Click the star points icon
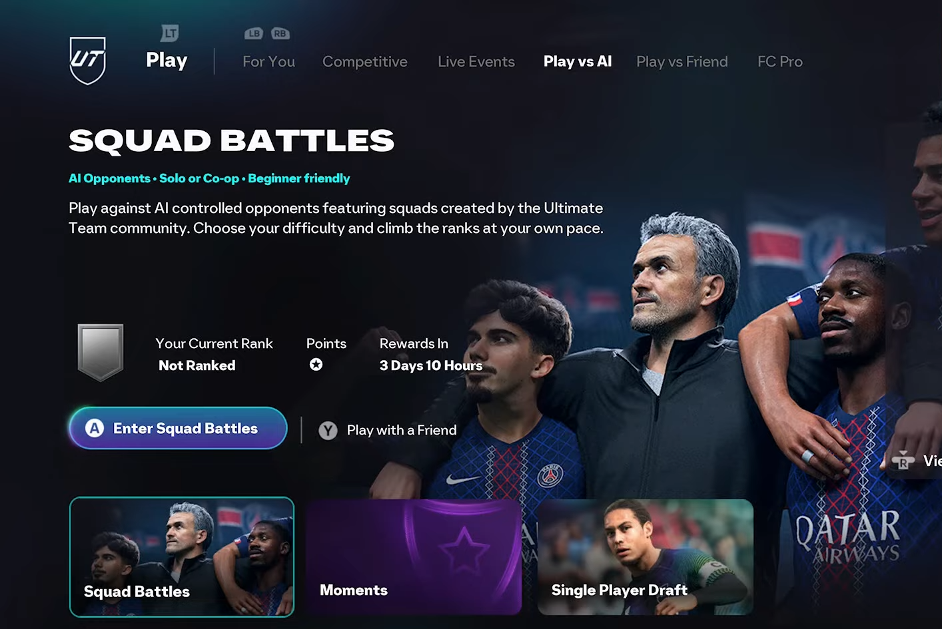This screenshot has height=629, width=942. (x=316, y=364)
